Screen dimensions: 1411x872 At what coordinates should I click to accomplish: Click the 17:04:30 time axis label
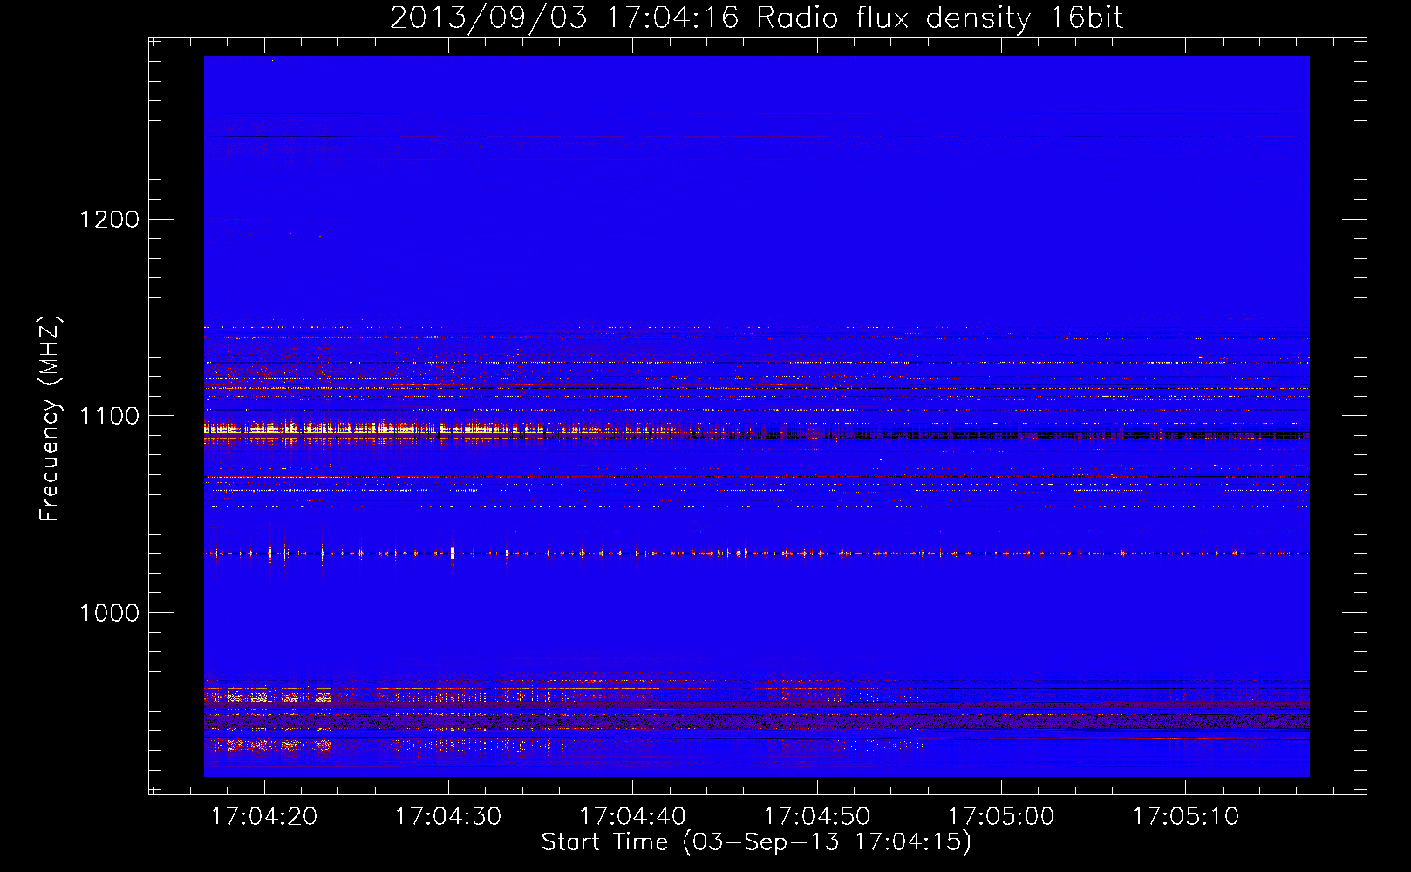(448, 817)
